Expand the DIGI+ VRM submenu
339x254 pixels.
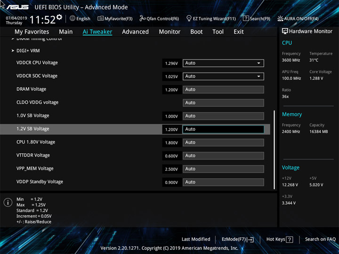28,51
